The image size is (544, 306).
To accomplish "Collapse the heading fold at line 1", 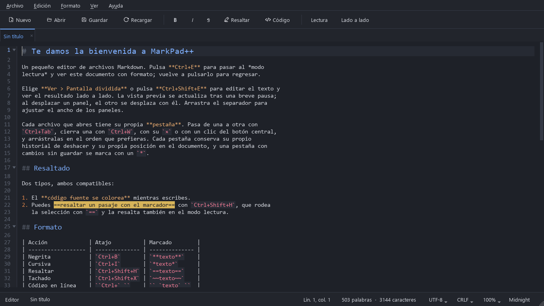I will [x=14, y=50].
